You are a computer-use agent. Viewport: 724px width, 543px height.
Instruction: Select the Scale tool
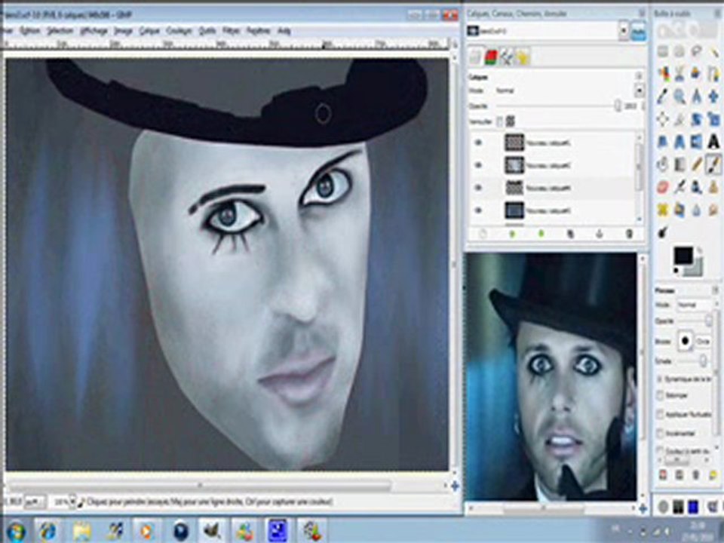(714, 119)
